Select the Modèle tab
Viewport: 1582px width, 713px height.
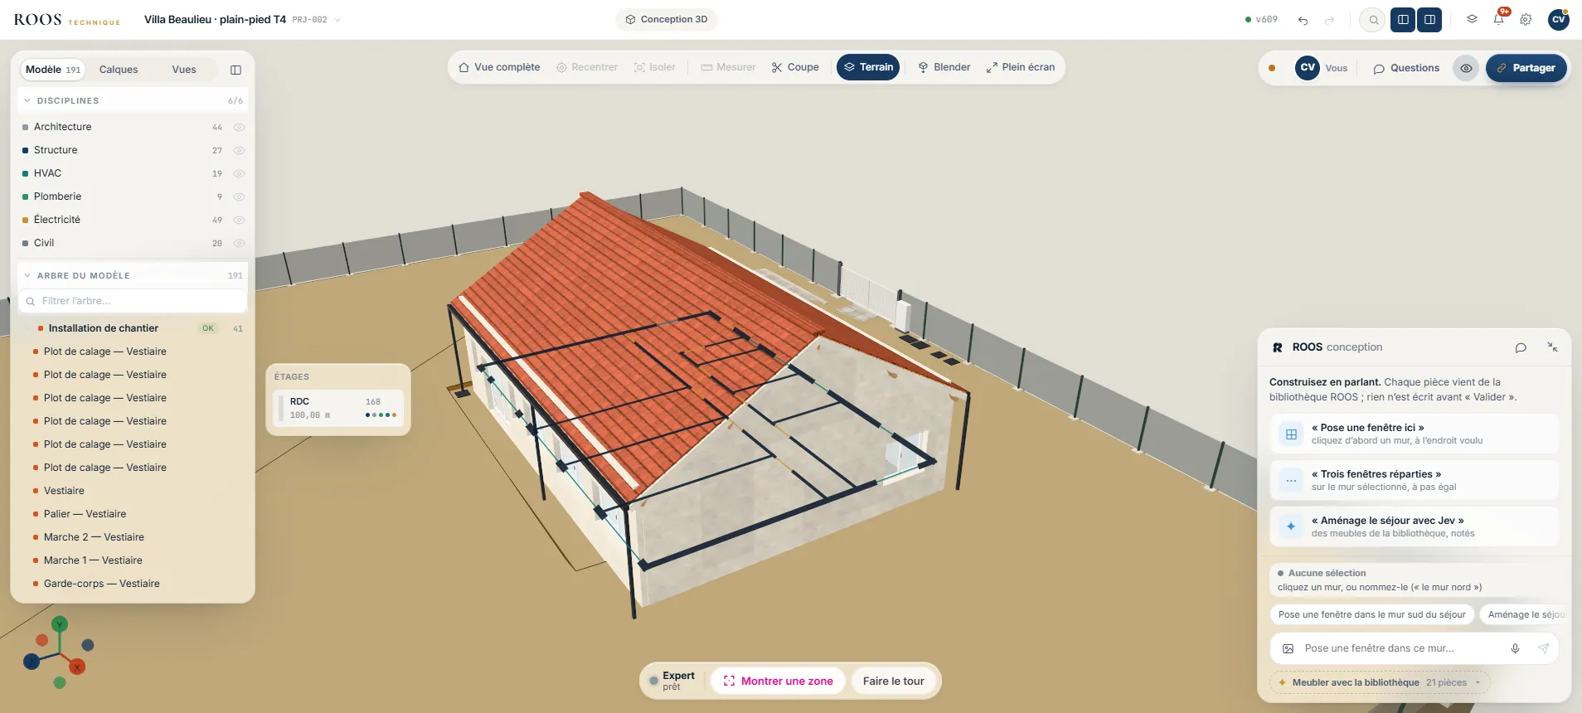pyautogui.click(x=53, y=70)
